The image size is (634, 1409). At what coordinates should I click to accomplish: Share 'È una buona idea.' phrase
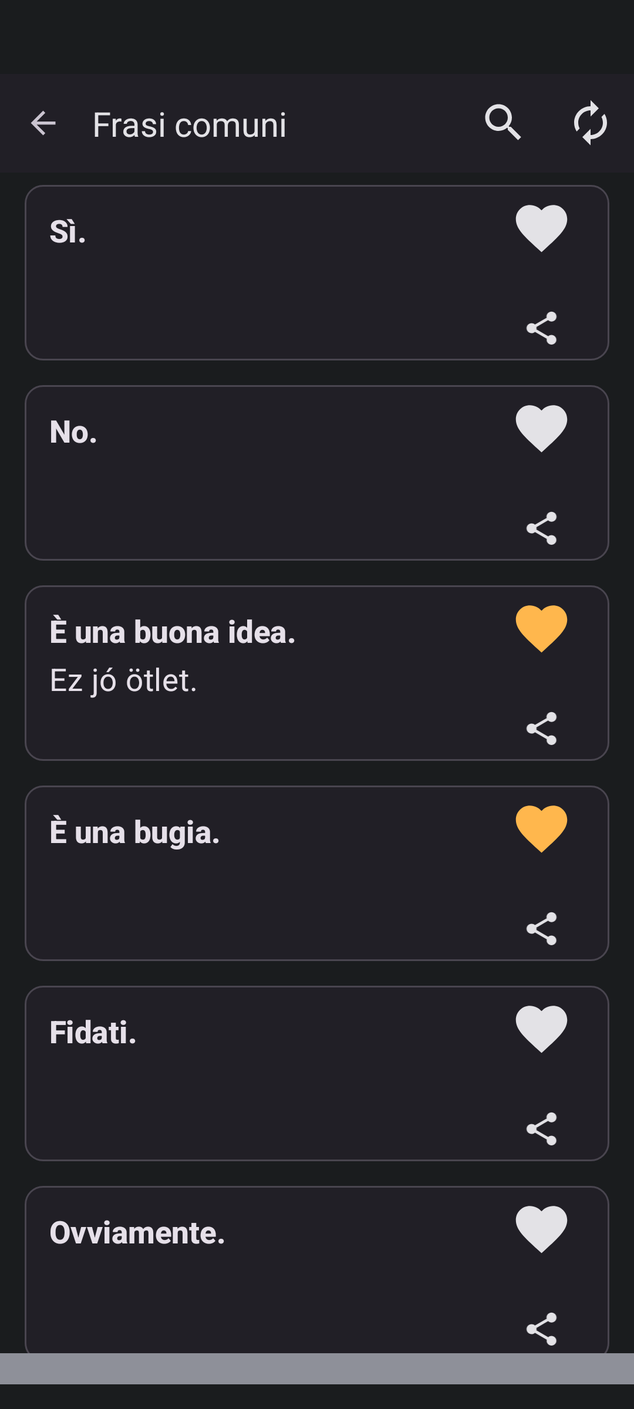coord(541,729)
